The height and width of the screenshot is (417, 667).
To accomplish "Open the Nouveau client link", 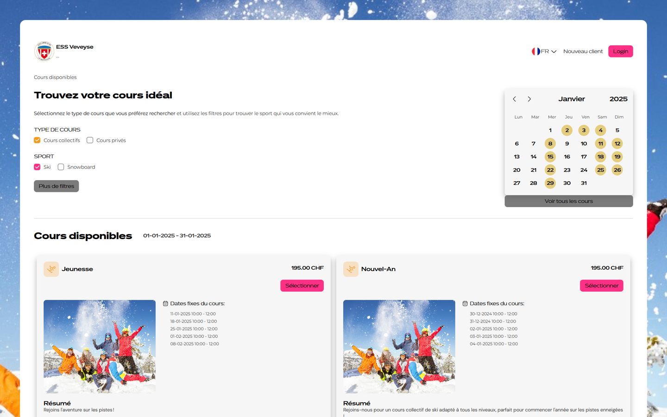I will [x=583, y=51].
